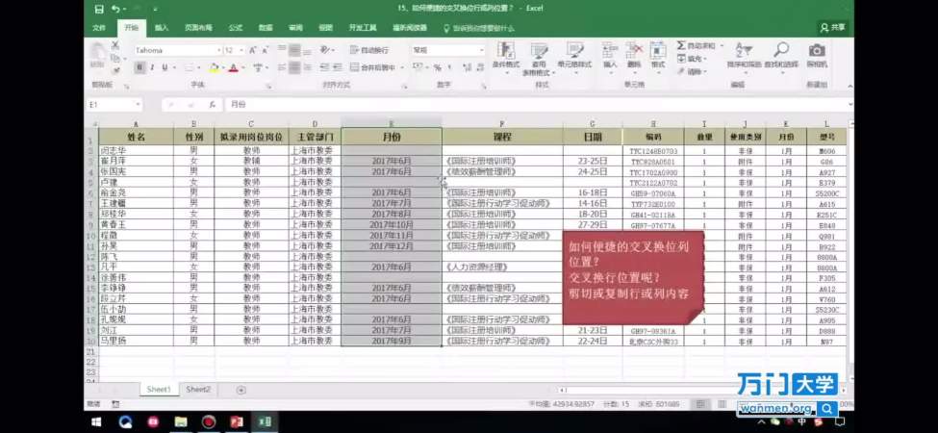Viewport: 938px width, 433px height.
Task: Click the Tell Me search box
Action: (x=478, y=28)
